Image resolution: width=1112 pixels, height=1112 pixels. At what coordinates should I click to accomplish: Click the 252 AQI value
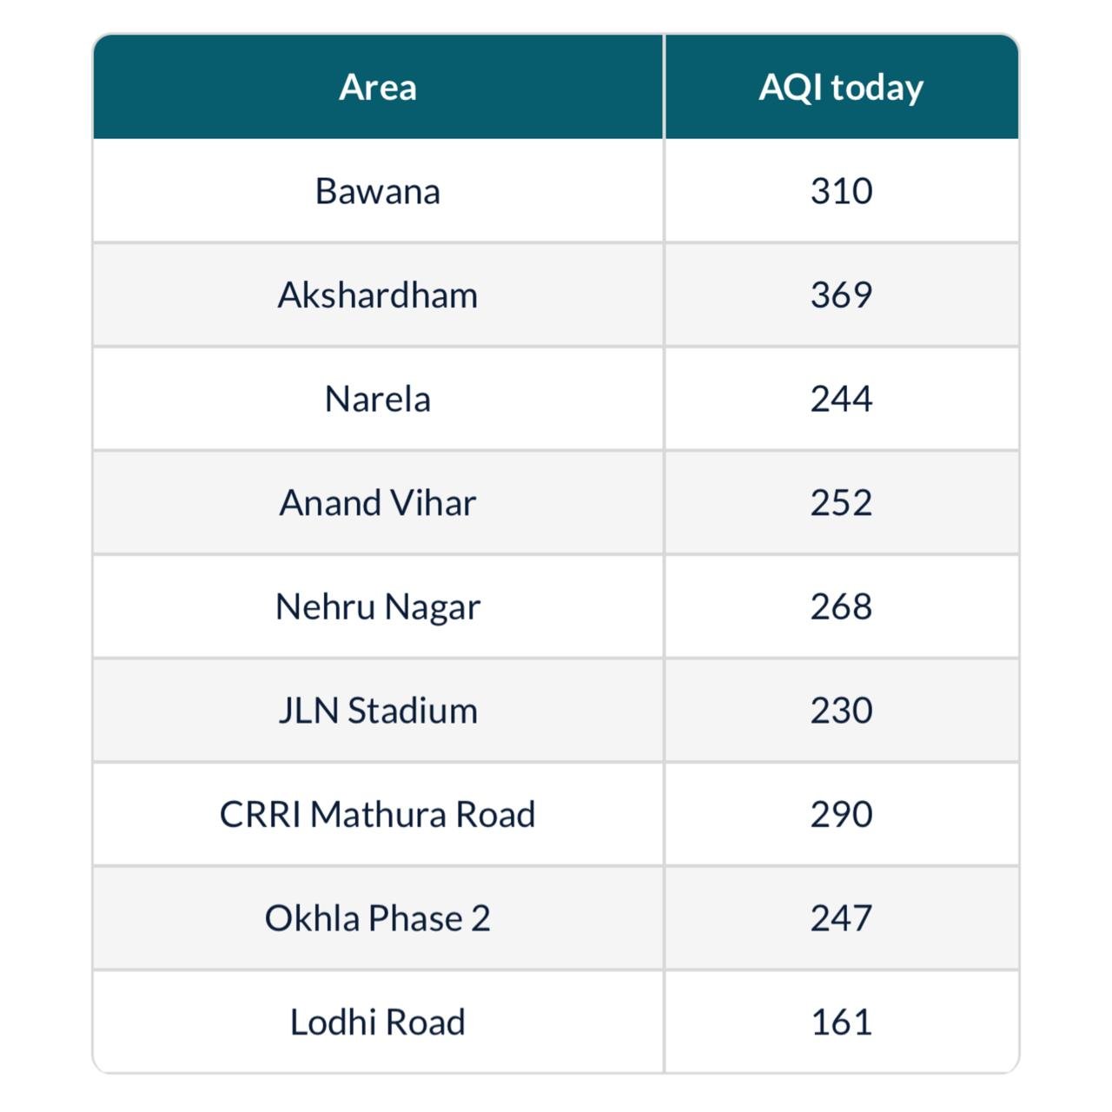[x=841, y=503]
